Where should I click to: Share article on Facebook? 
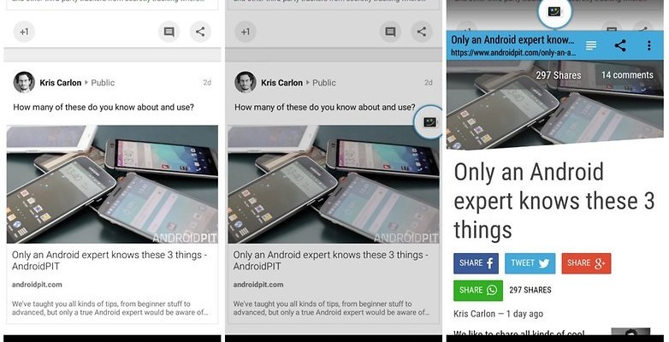click(476, 263)
